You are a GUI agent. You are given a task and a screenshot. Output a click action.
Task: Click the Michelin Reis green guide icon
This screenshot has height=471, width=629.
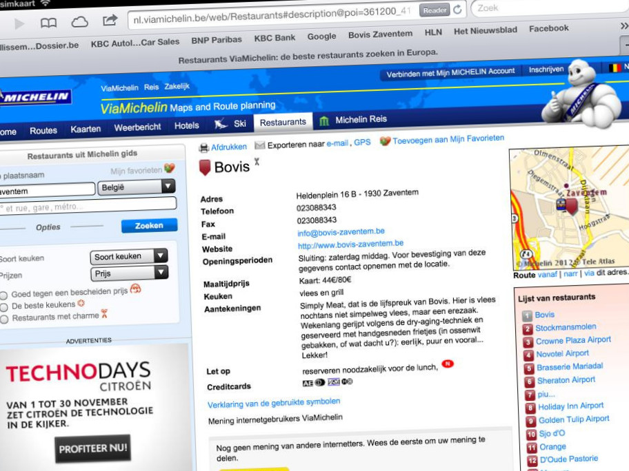pos(324,121)
